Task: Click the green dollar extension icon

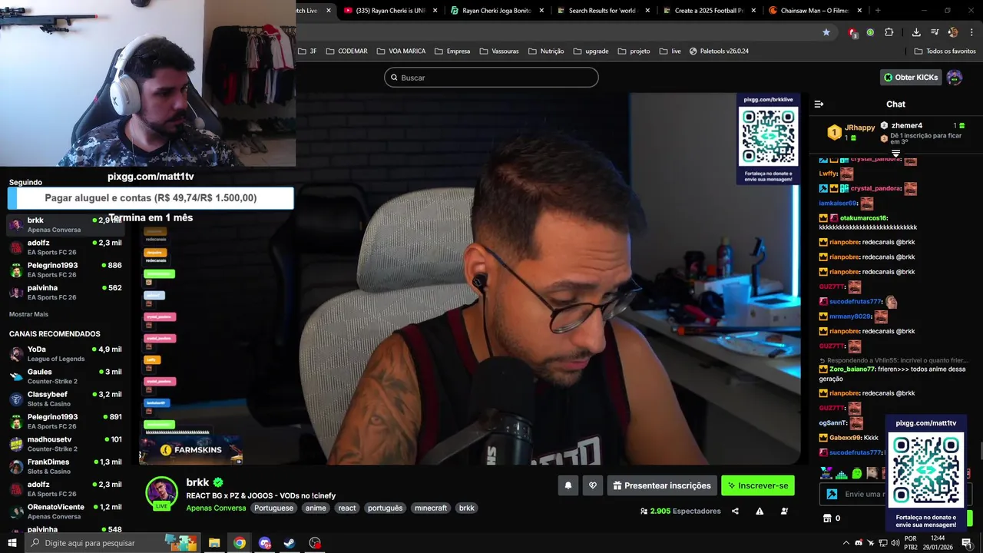Action: [870, 32]
